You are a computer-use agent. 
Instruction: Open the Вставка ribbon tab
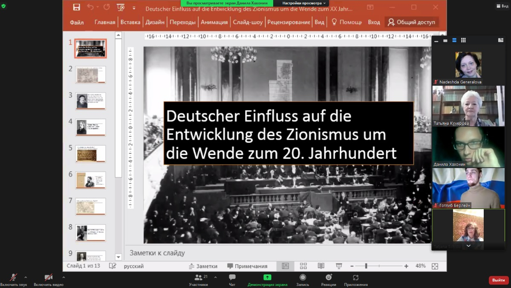click(x=130, y=22)
